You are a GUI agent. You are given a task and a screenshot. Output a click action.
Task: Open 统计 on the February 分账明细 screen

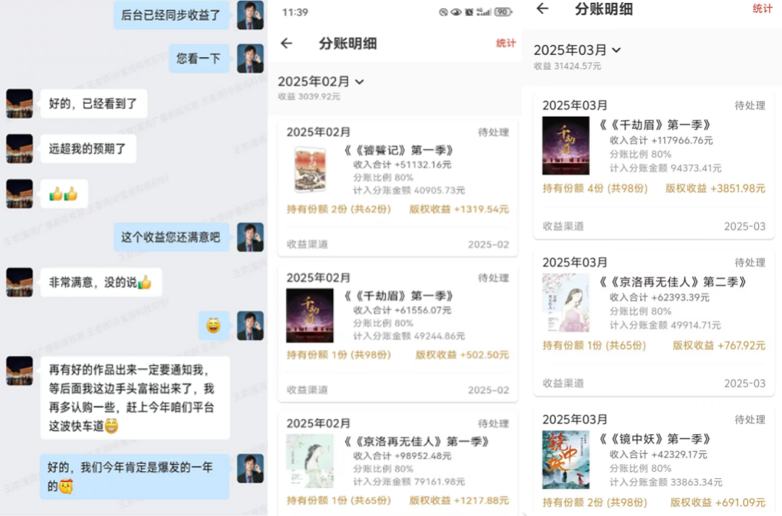click(x=505, y=43)
